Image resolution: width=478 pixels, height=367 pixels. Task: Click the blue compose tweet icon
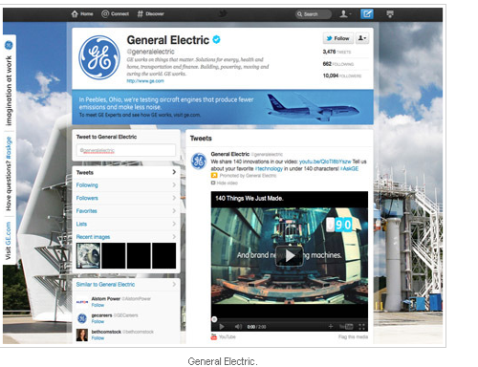pos(367,14)
